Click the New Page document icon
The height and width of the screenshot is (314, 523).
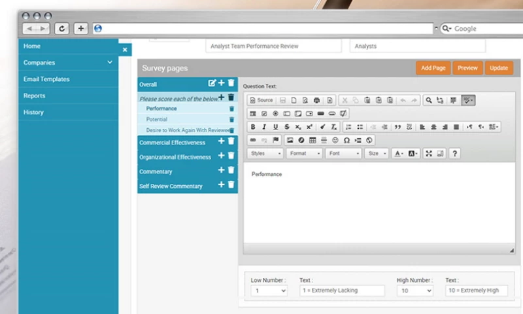coord(294,100)
